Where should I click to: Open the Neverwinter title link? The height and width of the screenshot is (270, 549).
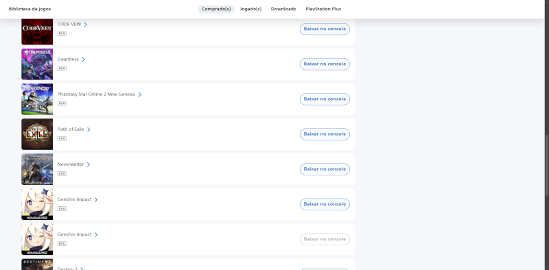click(x=71, y=164)
